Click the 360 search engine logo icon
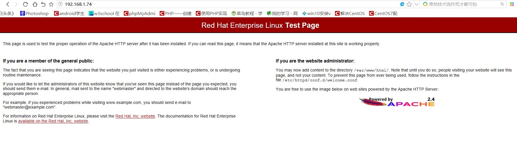This screenshot has width=517, height=145. click(x=425, y=4)
